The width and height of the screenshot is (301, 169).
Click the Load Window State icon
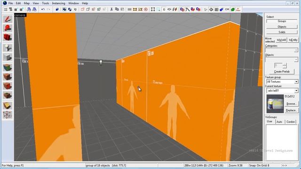tap(29, 9)
